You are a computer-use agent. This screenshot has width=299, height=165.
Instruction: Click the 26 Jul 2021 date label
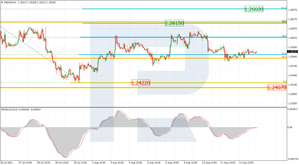coord(6,163)
